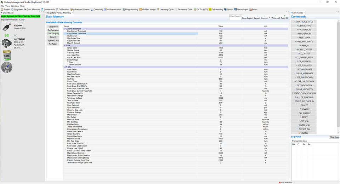The width and height of the screenshot is (340, 184).
Task: Click the Auto Export toolbar button
Action: pos(248,17)
